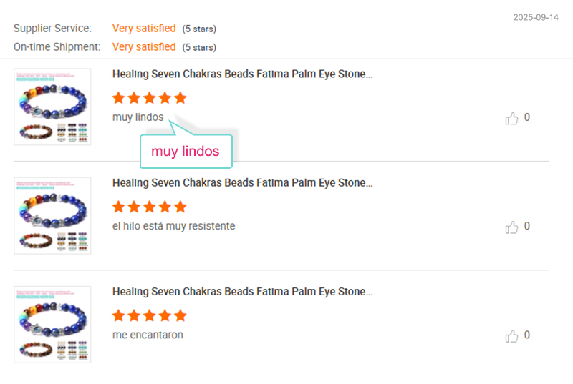Click star rating above "me encantaron" review

click(149, 315)
